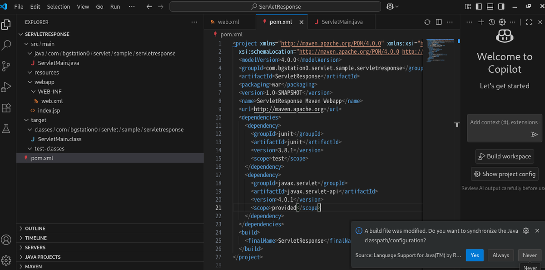
Task: Open Copilot chat settings gear
Action: coord(502,22)
